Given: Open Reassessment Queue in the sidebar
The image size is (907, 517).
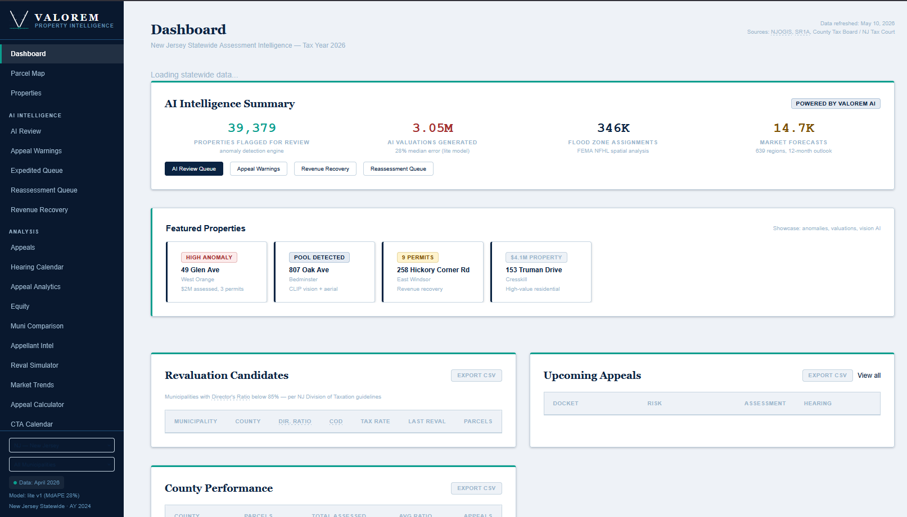Looking at the screenshot, I should pyautogui.click(x=62, y=190).
